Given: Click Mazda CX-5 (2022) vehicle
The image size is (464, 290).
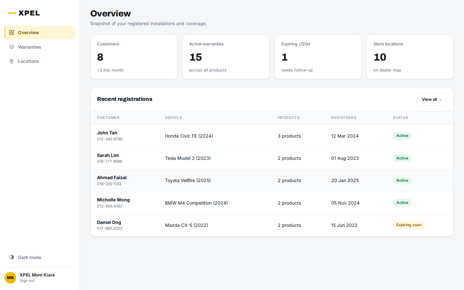Looking at the screenshot, I should coord(187,225).
